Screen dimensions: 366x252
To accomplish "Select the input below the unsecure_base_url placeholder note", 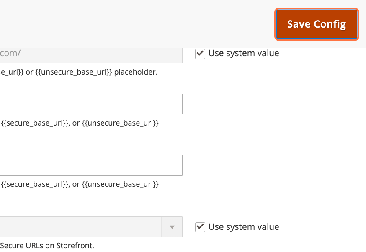I will [91, 104].
